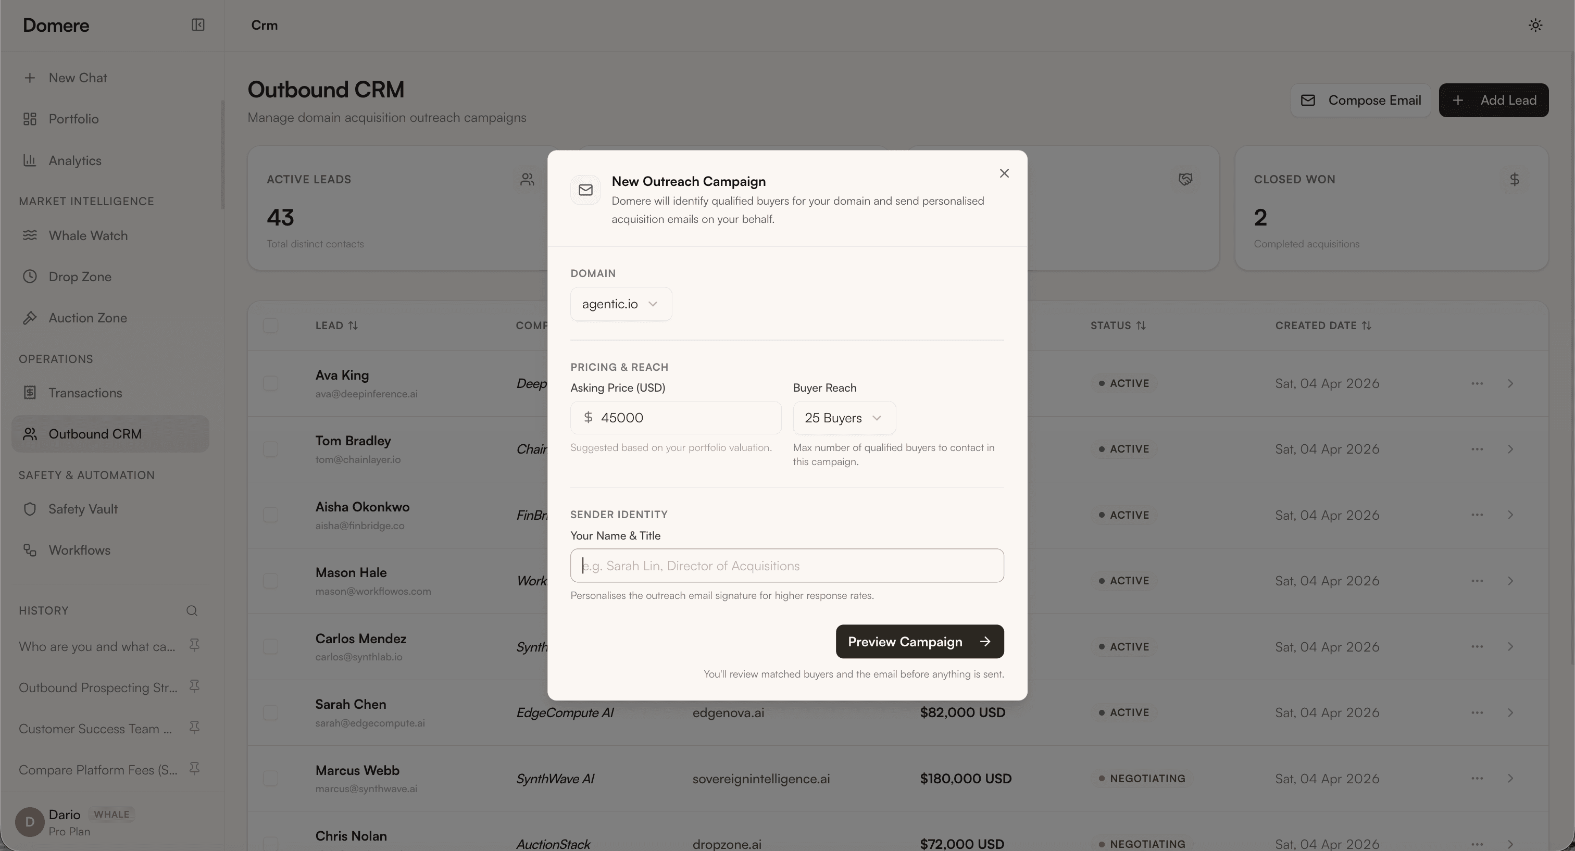Viewport: 1575px width, 851px height.
Task: Close the New Outreach Campaign dialog
Action: click(x=1004, y=173)
